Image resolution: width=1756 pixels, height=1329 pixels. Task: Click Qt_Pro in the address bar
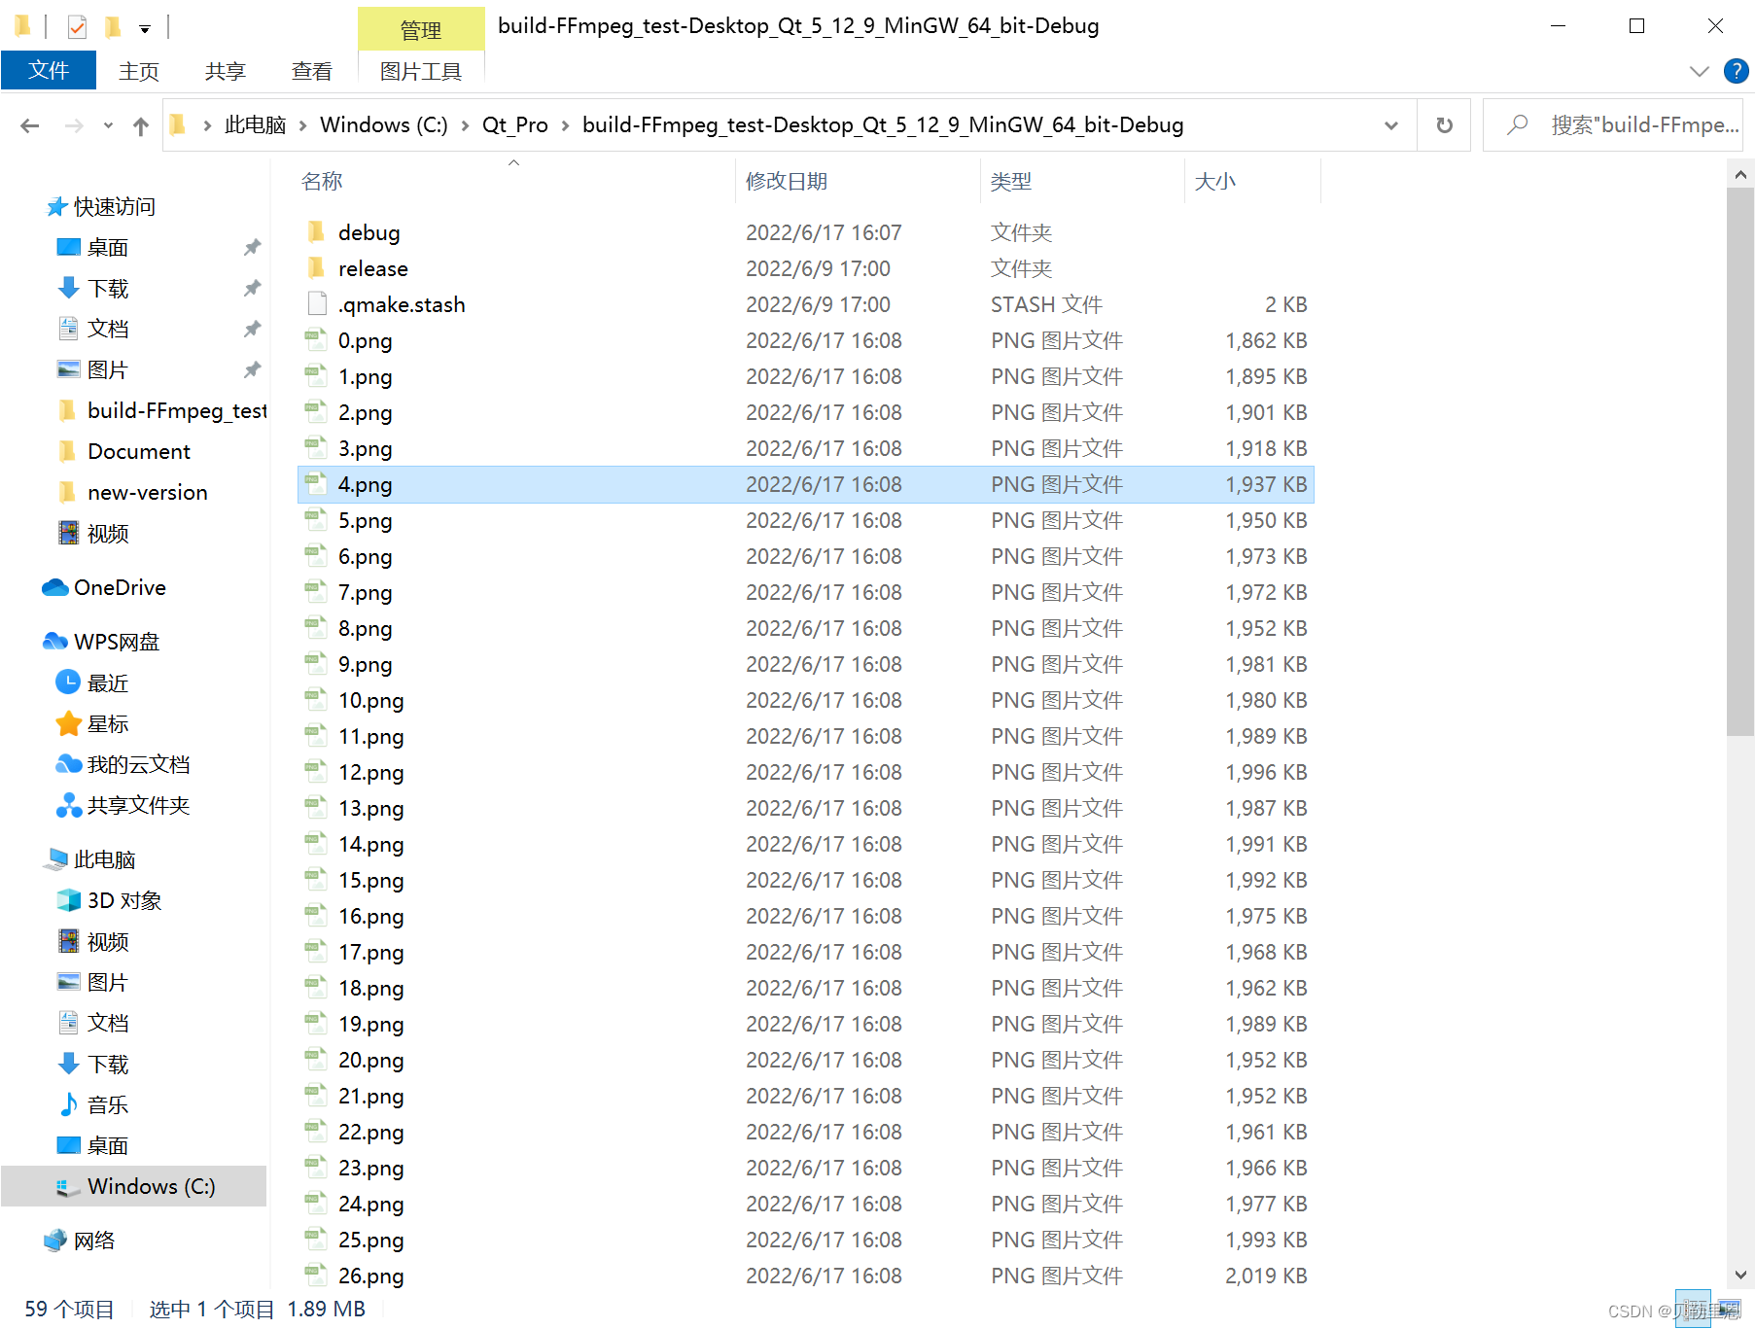click(x=515, y=125)
